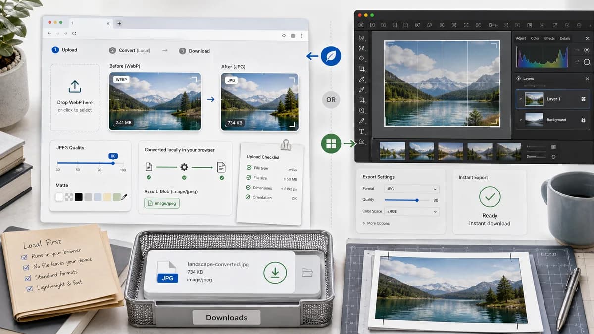Click the green download circle for landscape-converted.jpg
Image resolution: width=594 pixels, height=334 pixels.
click(x=275, y=272)
